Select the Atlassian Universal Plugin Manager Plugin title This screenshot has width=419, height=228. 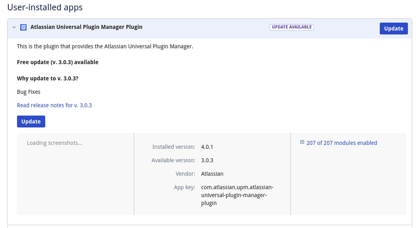(x=86, y=27)
